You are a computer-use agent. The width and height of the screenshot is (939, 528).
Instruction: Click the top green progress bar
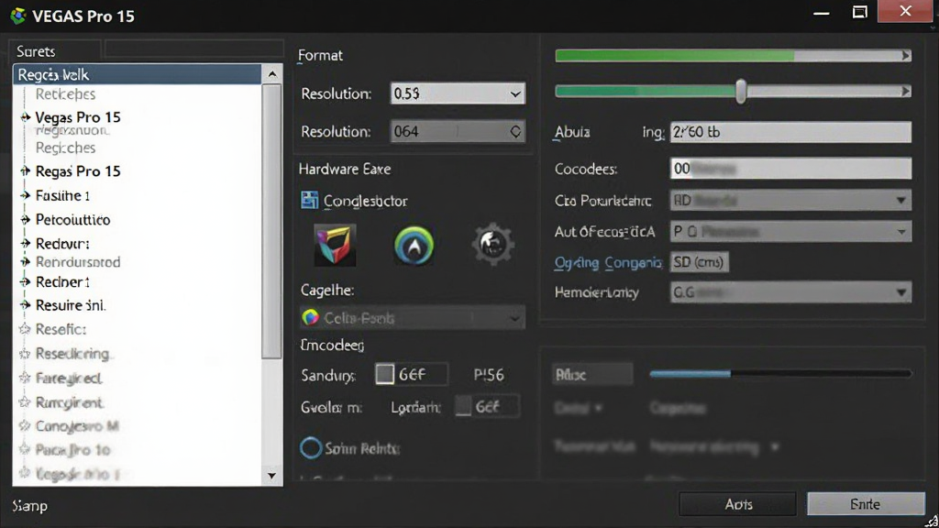[733, 56]
